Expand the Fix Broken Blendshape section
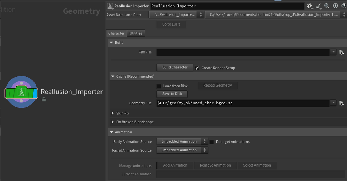 pyautogui.click(x=113, y=122)
